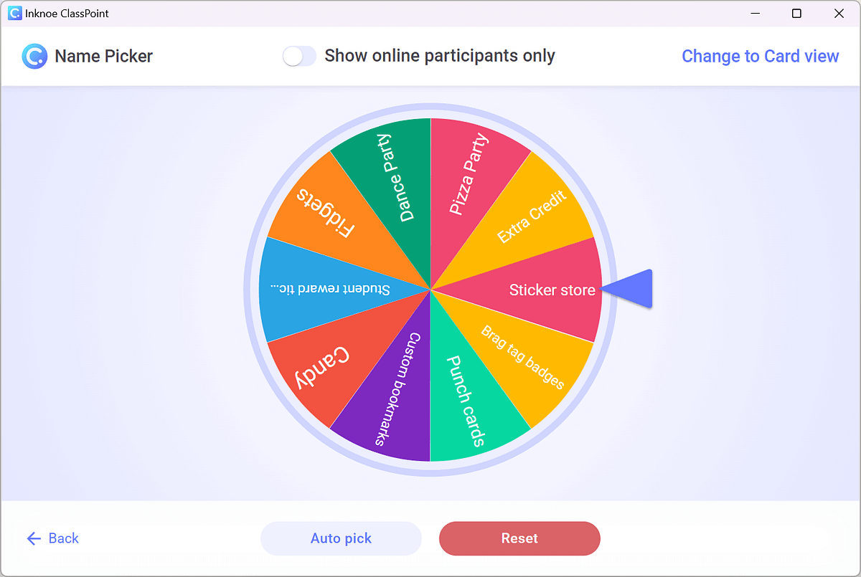Reset the spinning wheel
This screenshot has height=577, width=861.
(519, 538)
